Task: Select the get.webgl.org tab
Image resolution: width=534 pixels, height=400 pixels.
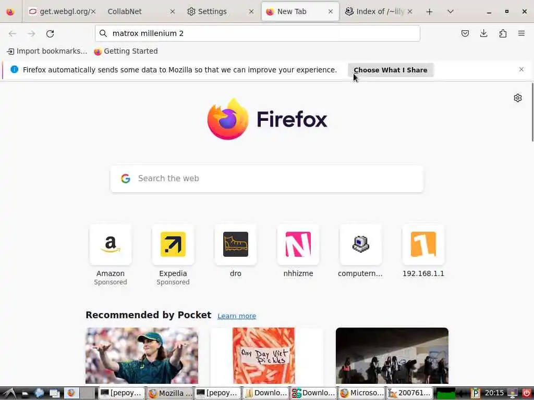Action: pyautogui.click(x=63, y=11)
